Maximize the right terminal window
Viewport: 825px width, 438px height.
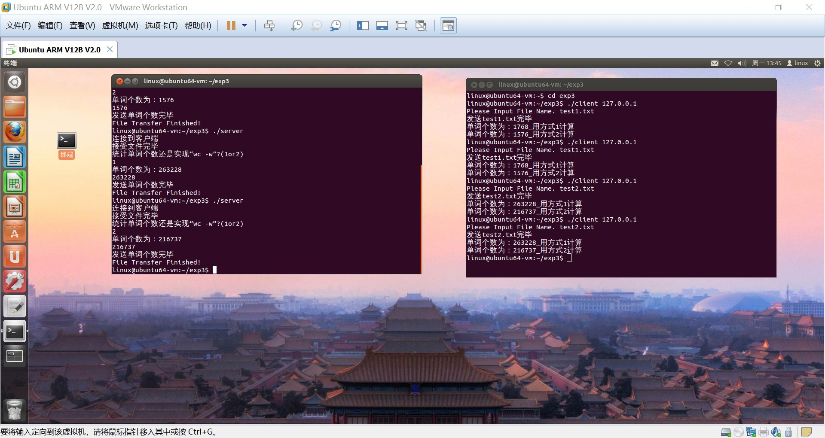[489, 85]
